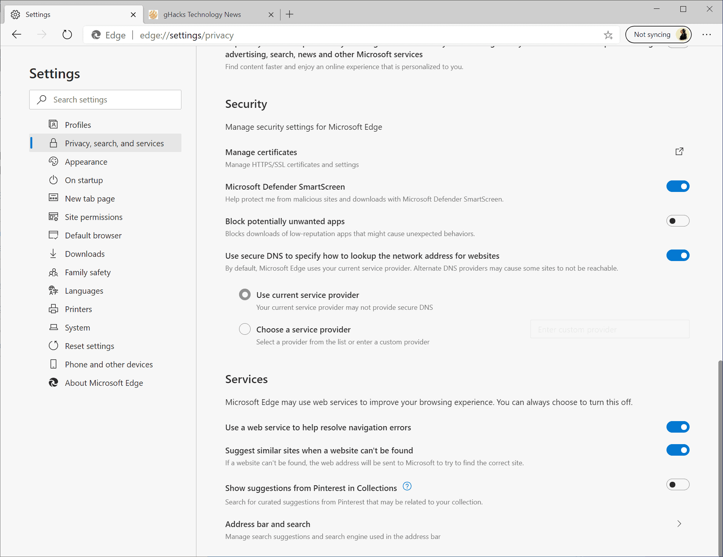Open the Settings and more ellipsis menu
723x557 pixels.
click(x=706, y=35)
